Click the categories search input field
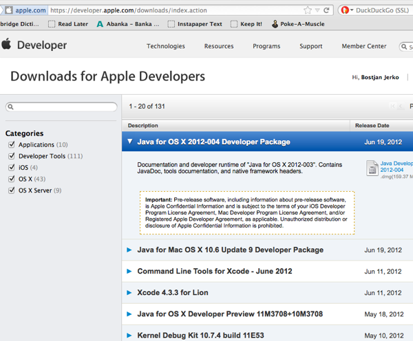 (x=61, y=107)
